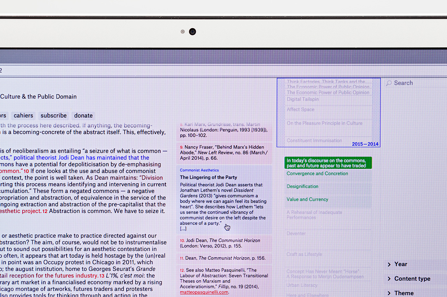
Task: Open Convergence and Concretion article
Action: (317, 174)
